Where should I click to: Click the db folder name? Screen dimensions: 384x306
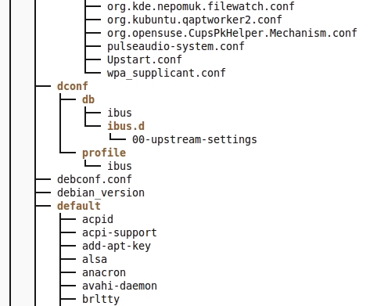point(88,99)
